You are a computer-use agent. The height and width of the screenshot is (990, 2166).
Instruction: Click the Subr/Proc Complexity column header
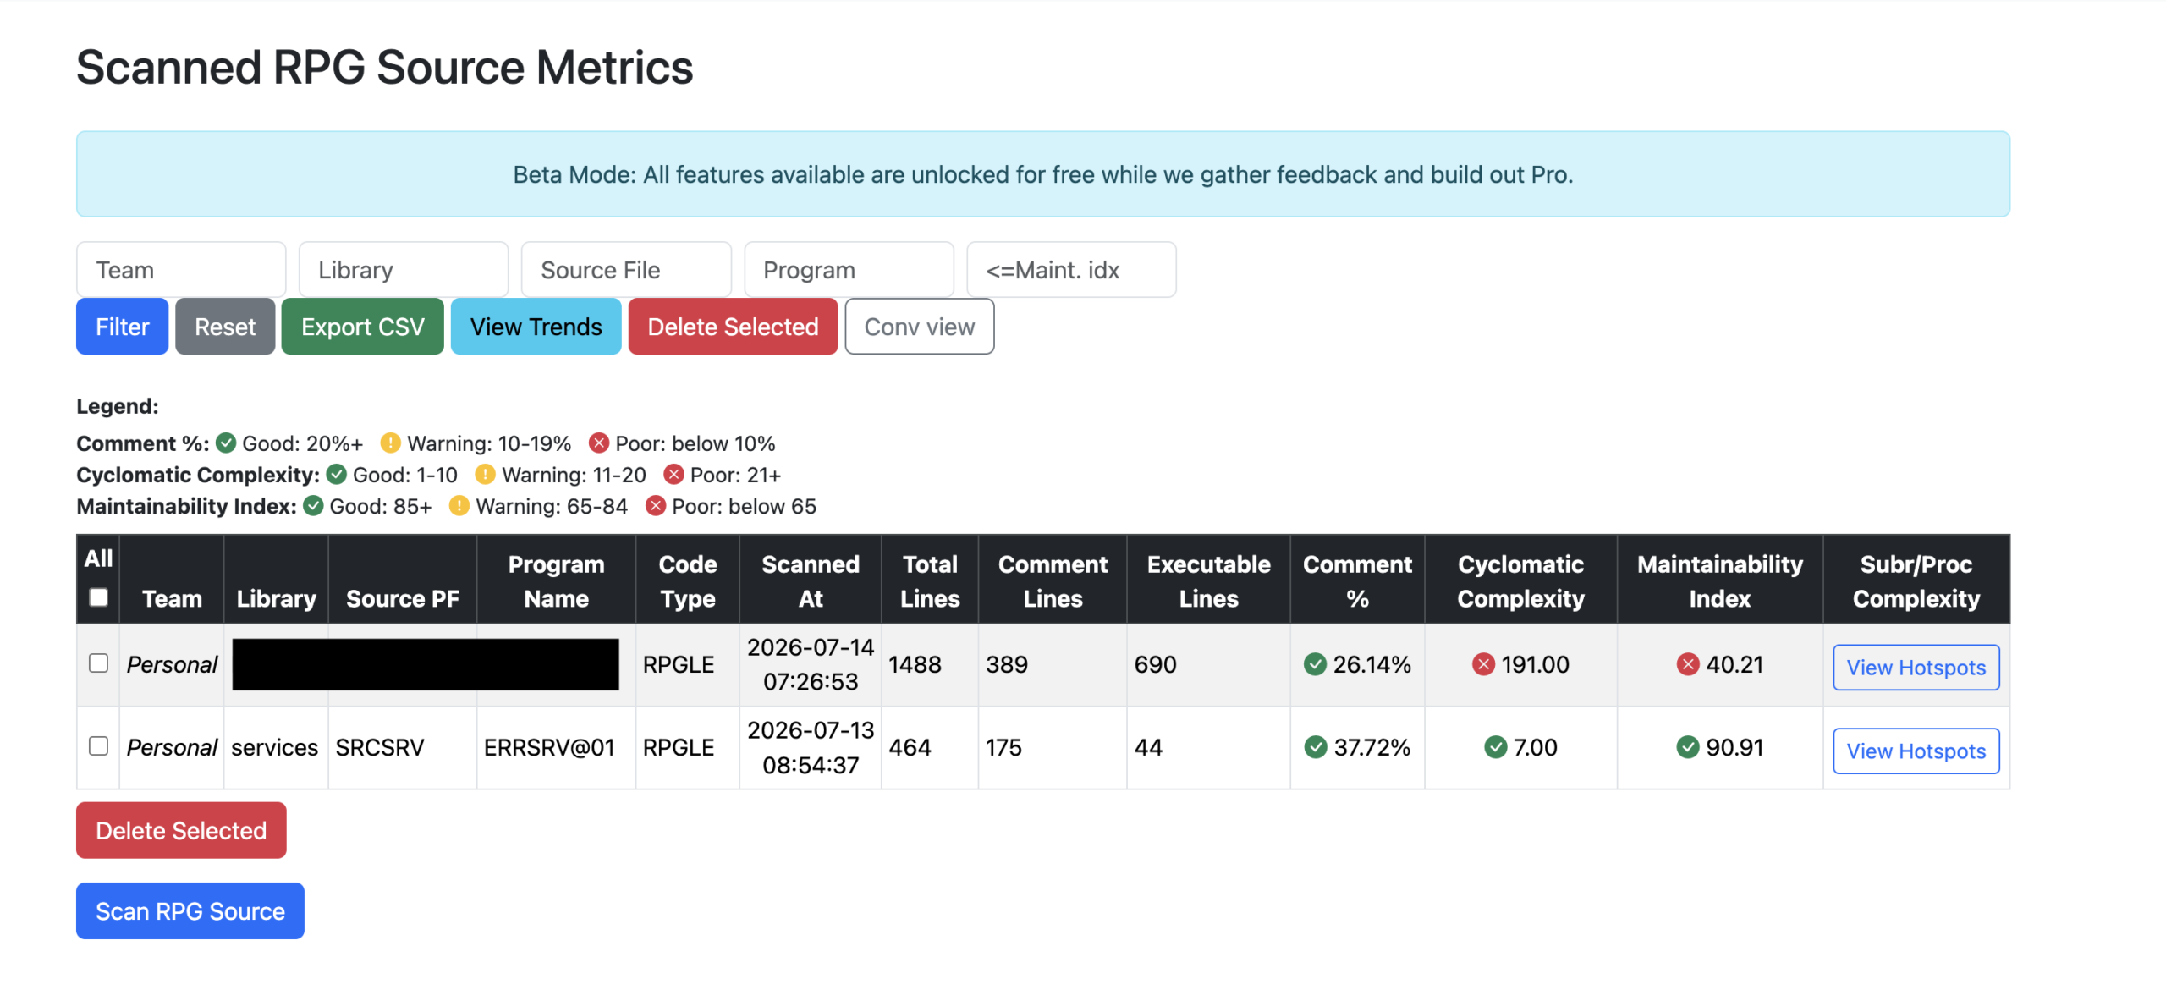coord(1916,580)
